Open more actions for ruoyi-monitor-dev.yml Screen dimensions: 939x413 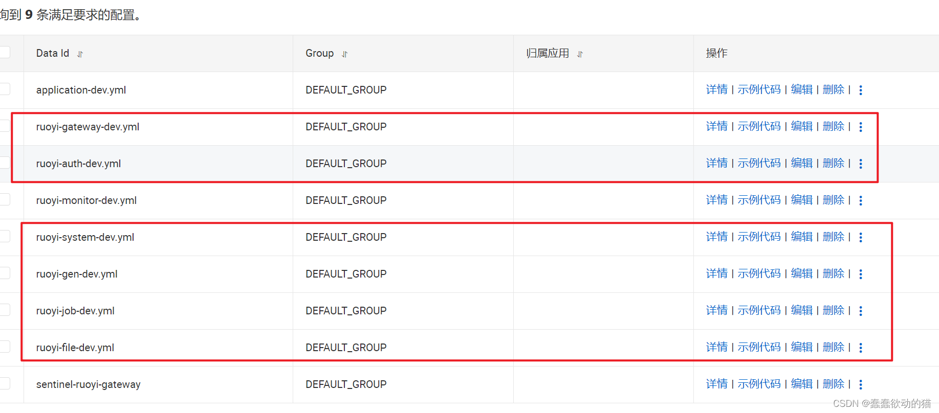[x=861, y=200]
